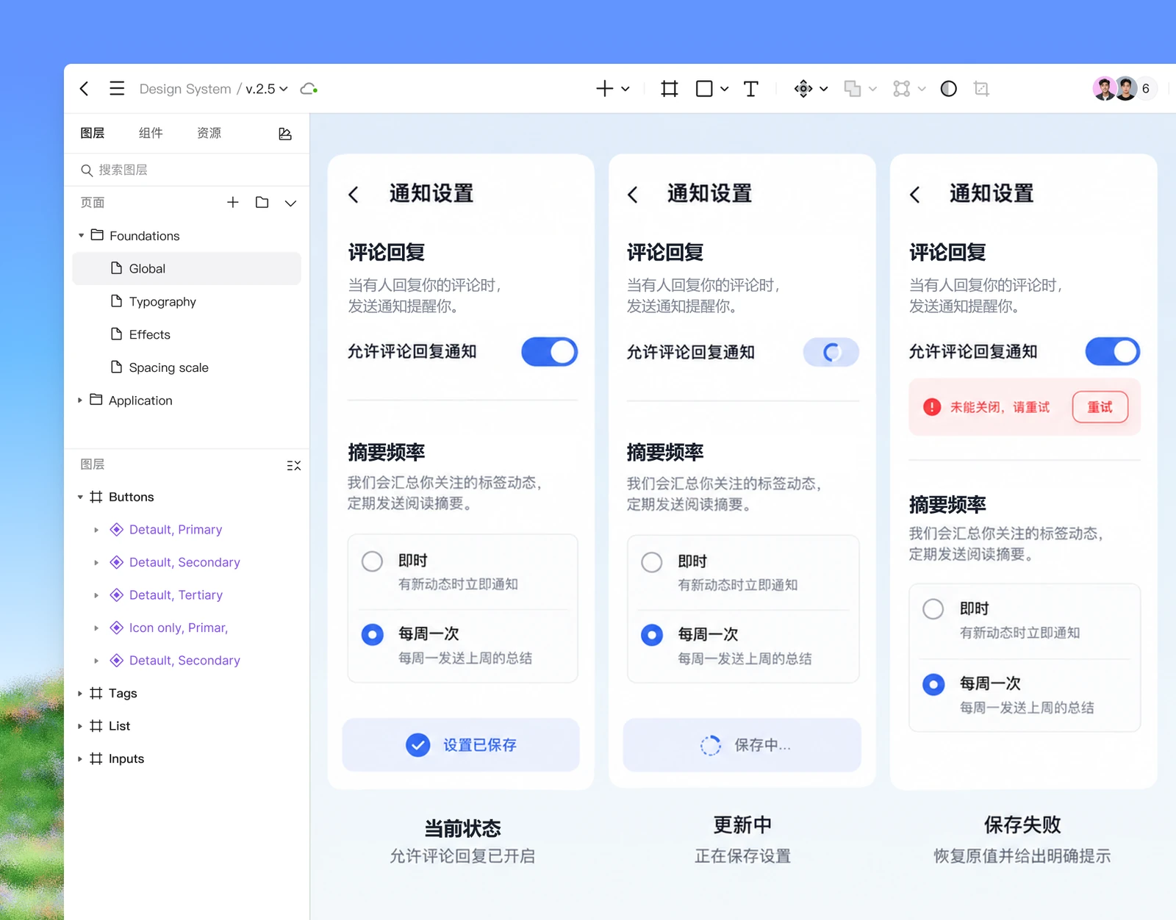Click the edit-image icon beside 资源 tab
The height and width of the screenshot is (920, 1176).
pyautogui.click(x=285, y=134)
